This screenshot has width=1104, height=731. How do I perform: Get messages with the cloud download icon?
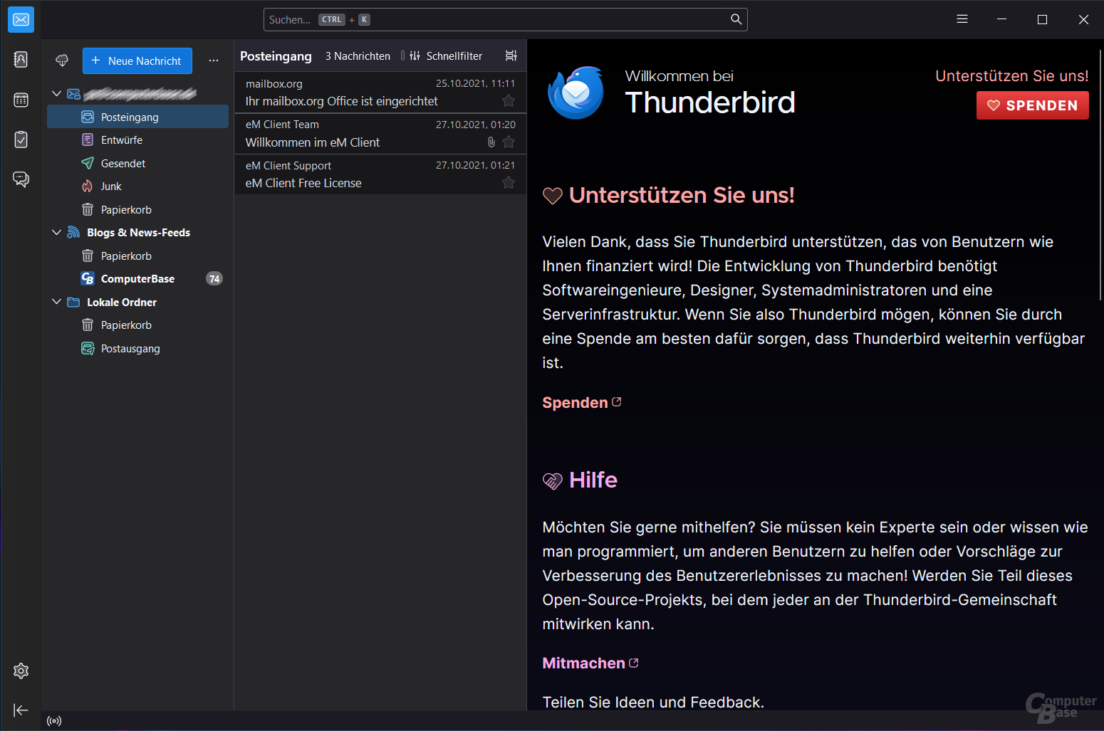click(62, 61)
